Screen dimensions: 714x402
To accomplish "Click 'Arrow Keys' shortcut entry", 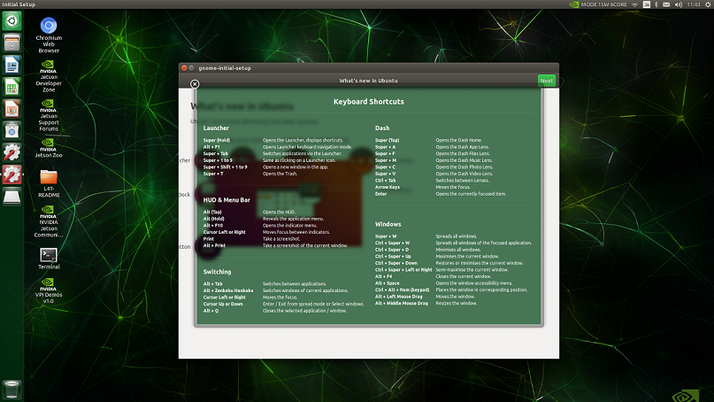I will (388, 188).
